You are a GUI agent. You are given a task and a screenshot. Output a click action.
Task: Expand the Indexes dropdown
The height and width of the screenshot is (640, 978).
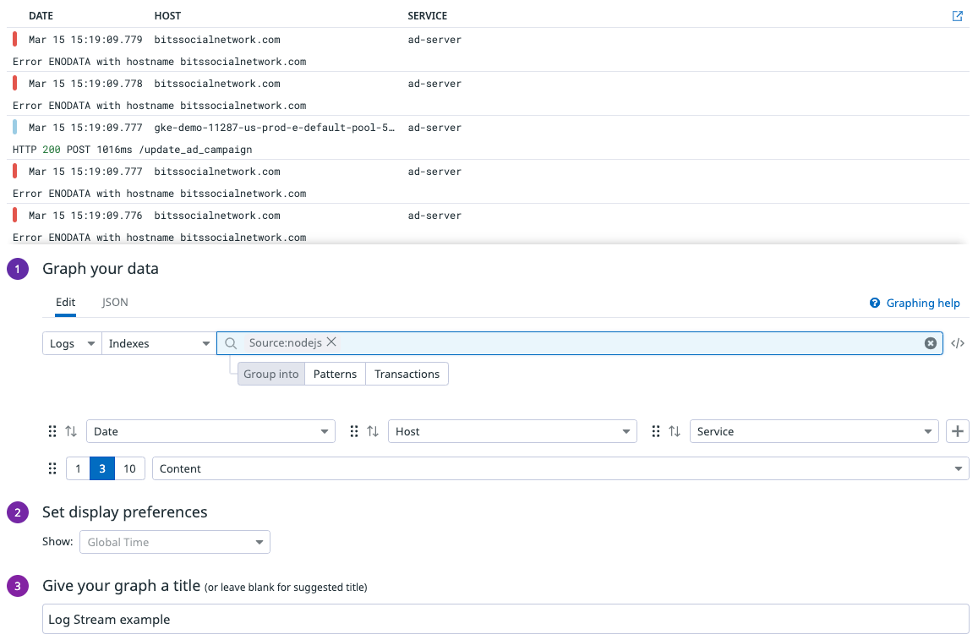click(x=159, y=343)
